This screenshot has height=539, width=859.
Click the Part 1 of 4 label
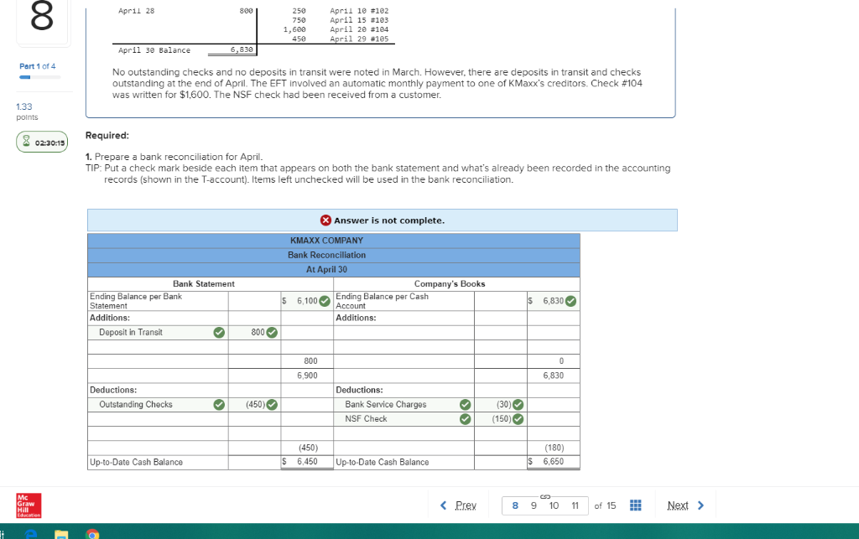(x=37, y=66)
